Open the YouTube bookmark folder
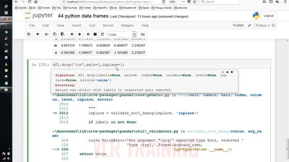289x162 pixels. [x=70, y=8]
